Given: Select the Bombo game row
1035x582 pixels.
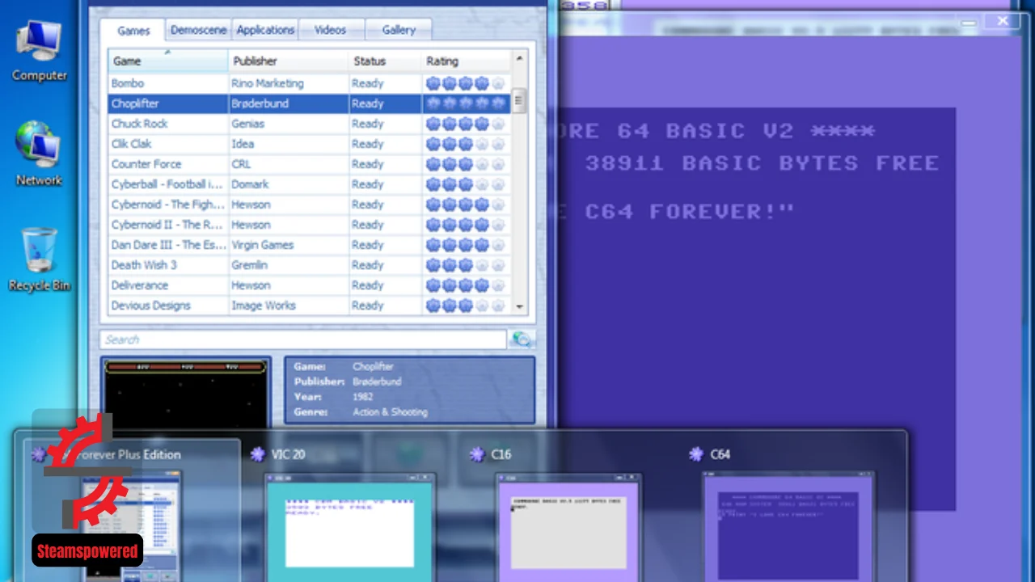Looking at the screenshot, I should (x=310, y=83).
